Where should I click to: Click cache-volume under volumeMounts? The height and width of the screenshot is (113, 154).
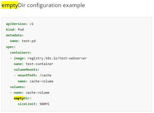[x=42, y=81]
